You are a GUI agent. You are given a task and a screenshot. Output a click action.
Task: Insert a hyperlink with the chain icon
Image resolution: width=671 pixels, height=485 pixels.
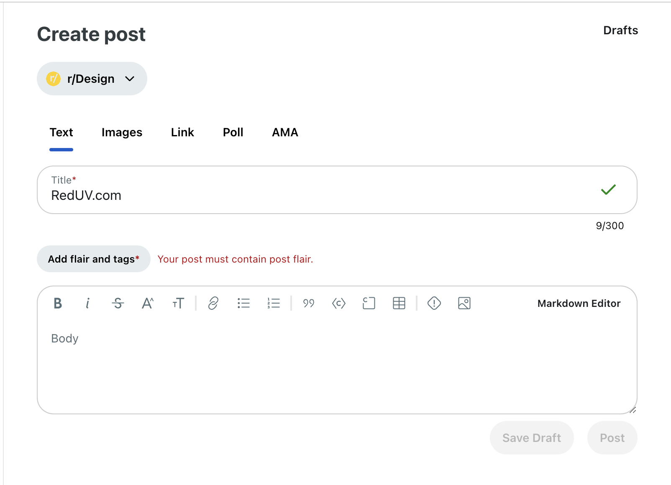click(213, 303)
